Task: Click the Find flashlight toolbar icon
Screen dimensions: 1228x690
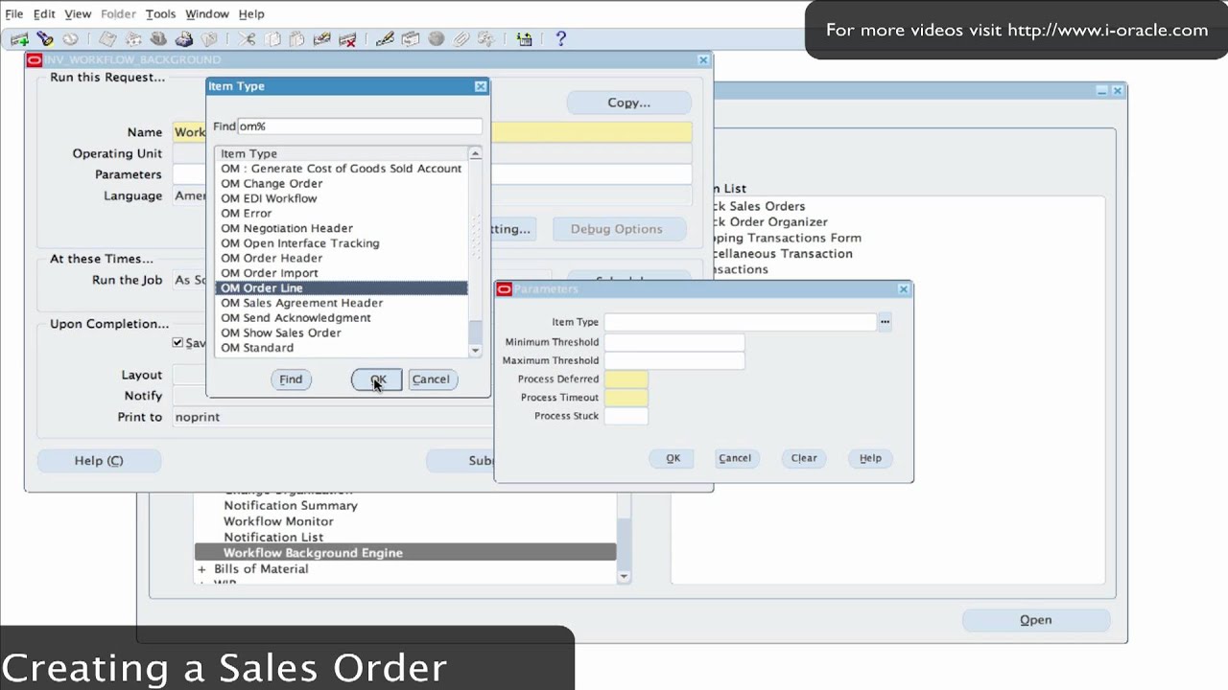Action: tap(45, 39)
